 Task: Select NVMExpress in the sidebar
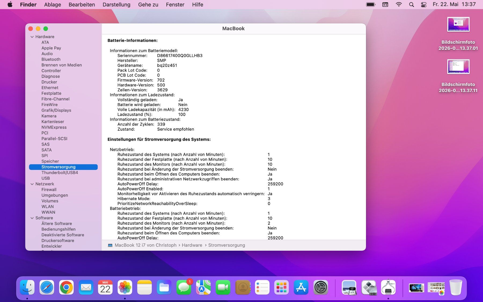pyautogui.click(x=54, y=127)
